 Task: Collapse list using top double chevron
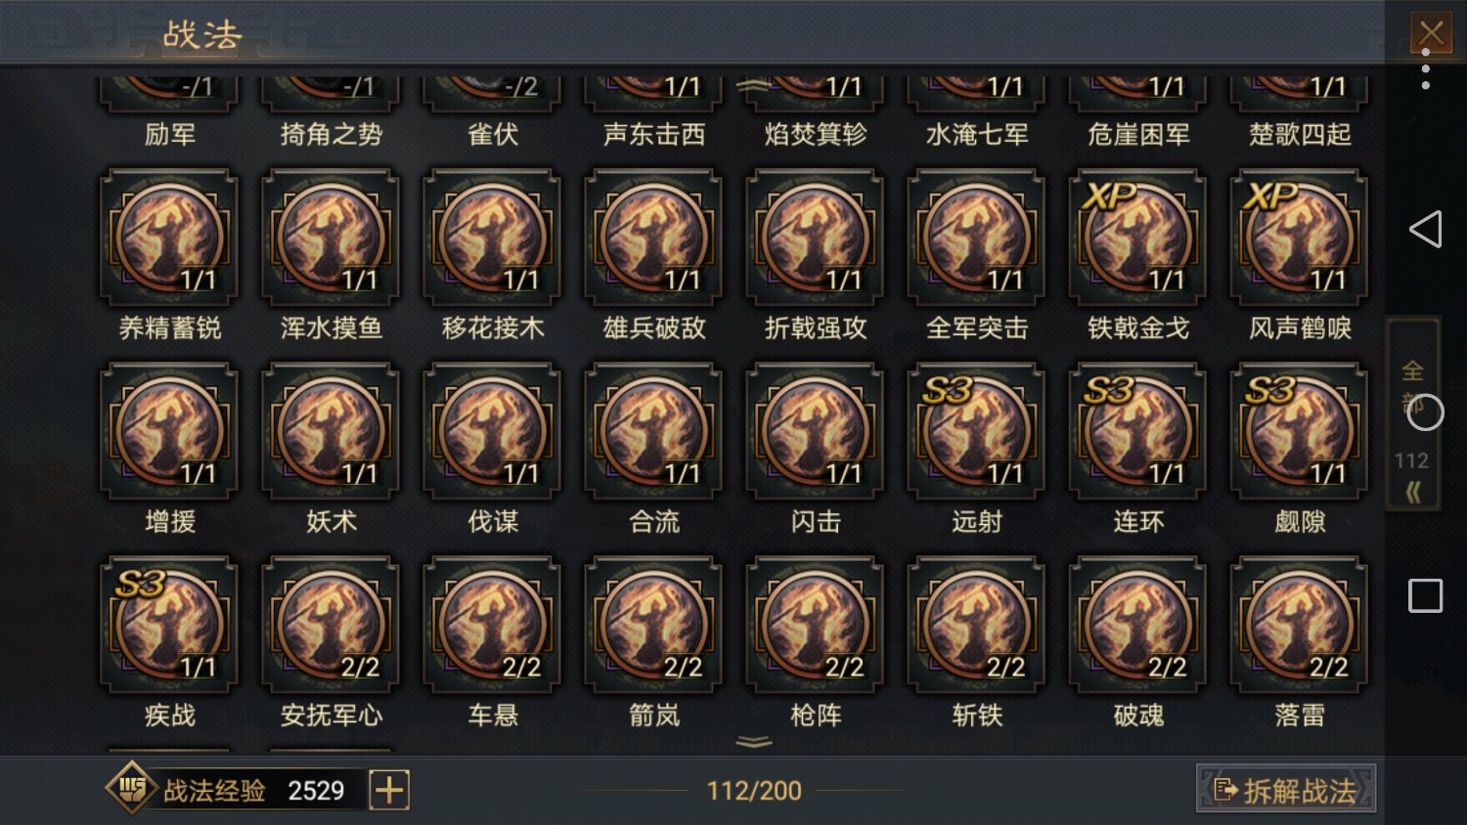[x=754, y=86]
